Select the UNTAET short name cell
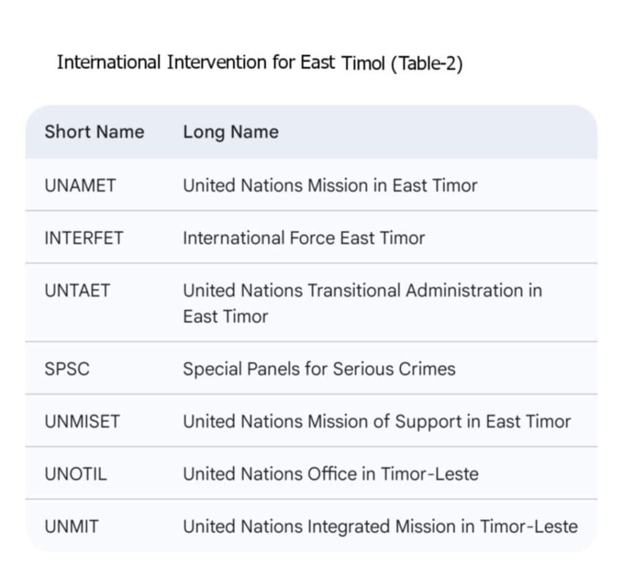623x577 pixels. (77, 290)
